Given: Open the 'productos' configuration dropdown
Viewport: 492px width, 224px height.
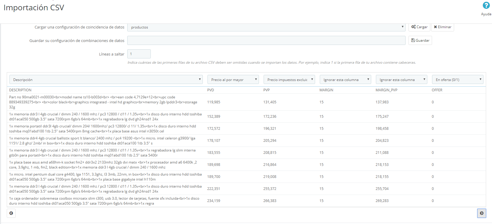Looking at the screenshot, I should click(x=266, y=27).
